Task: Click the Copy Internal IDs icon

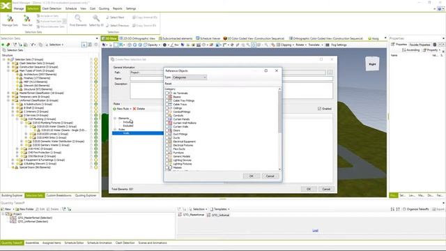Action: coord(134,17)
